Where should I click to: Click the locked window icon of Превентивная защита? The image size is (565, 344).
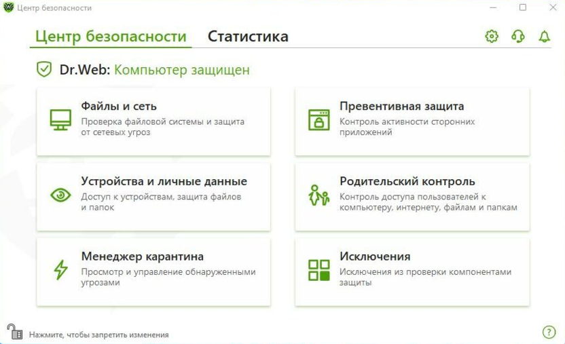pos(319,120)
